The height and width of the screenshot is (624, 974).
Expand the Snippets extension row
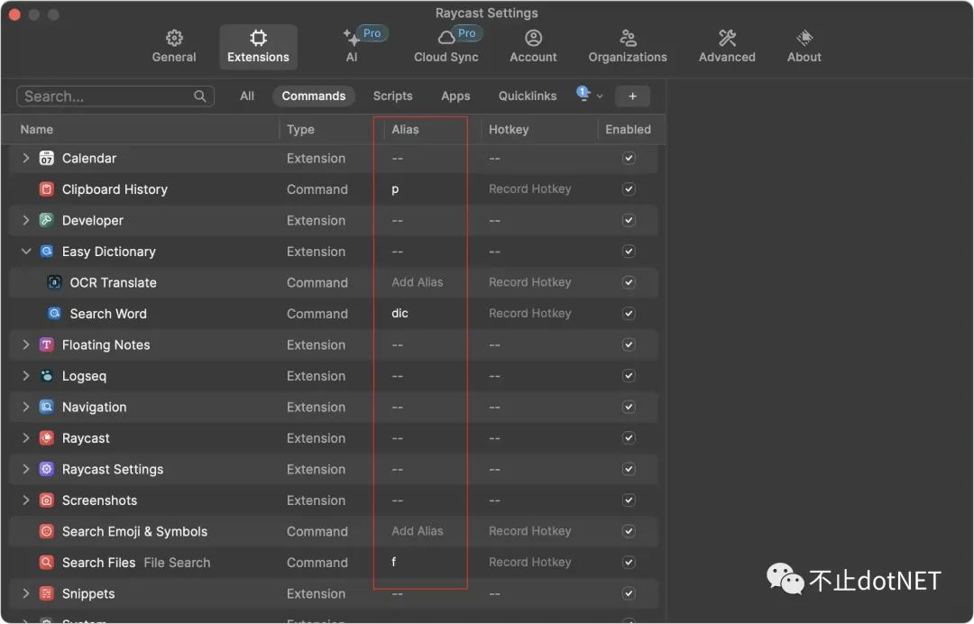tap(25, 593)
